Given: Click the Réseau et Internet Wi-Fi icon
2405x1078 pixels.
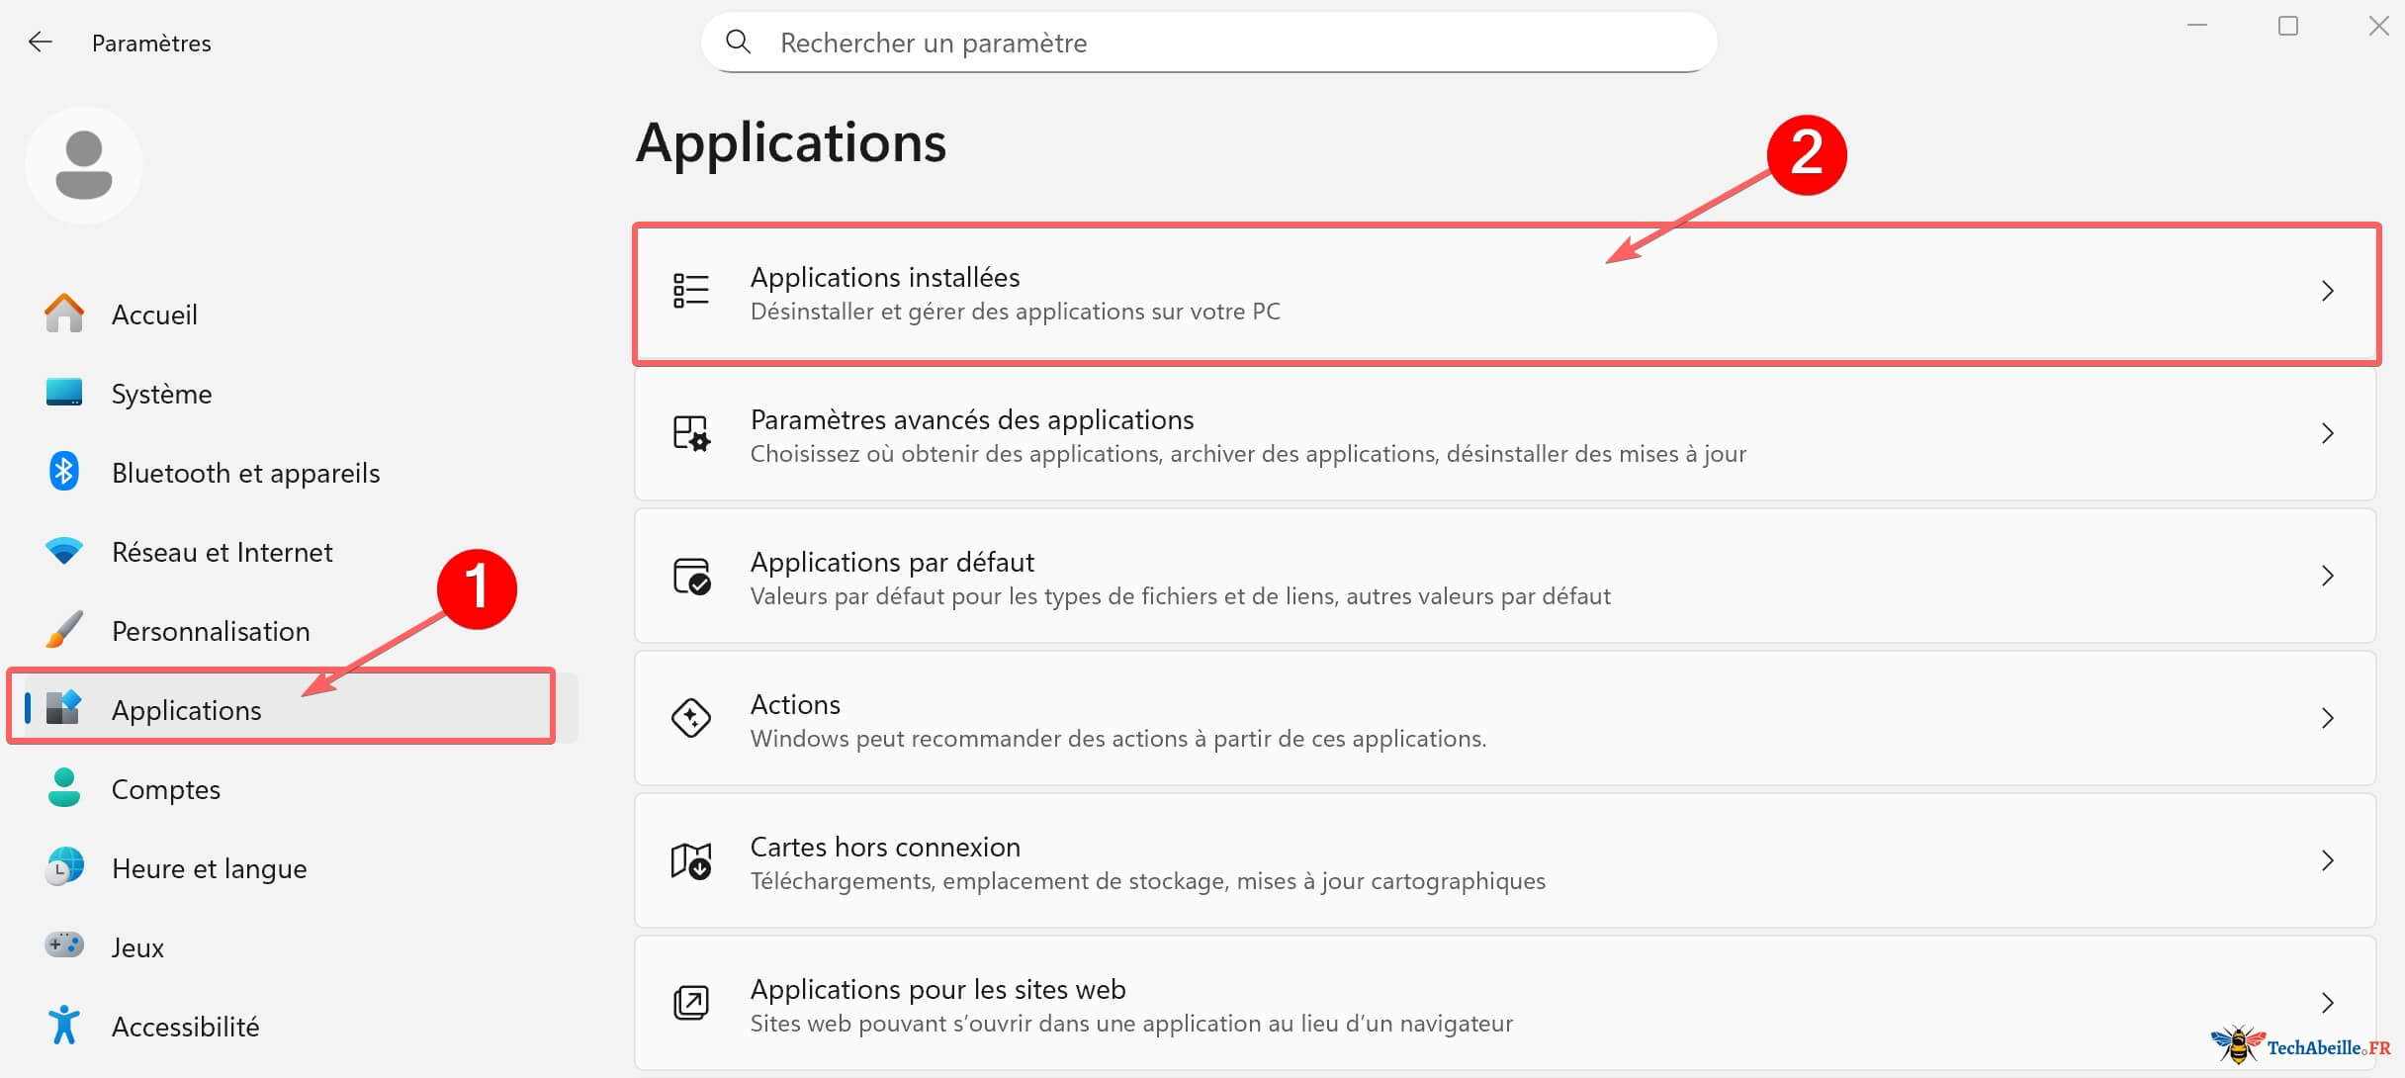Looking at the screenshot, I should coord(63,551).
